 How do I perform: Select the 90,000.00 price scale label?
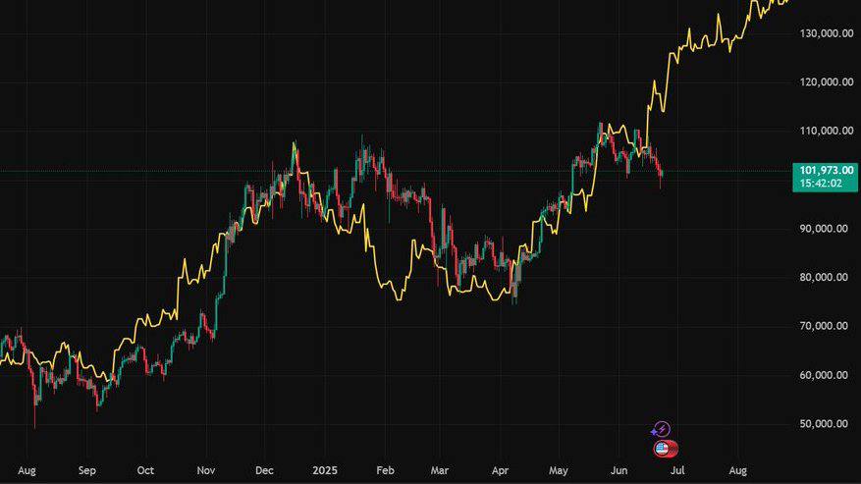[x=825, y=229]
